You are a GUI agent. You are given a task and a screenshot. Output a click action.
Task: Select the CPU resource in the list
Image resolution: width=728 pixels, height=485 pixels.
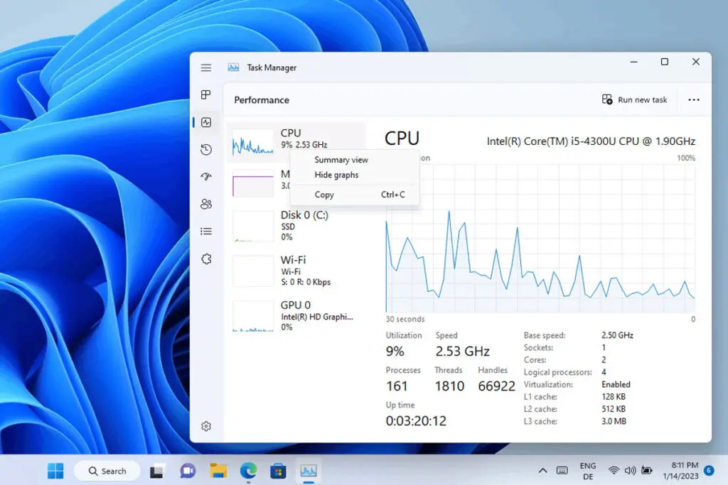pyautogui.click(x=296, y=142)
